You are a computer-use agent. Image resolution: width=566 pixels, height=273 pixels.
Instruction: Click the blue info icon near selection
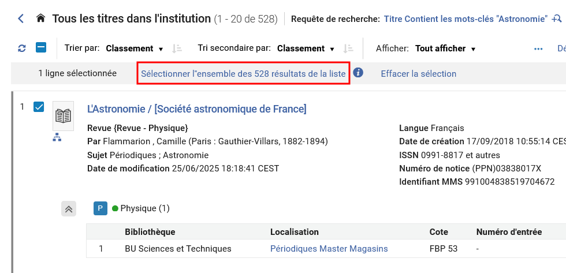point(358,73)
